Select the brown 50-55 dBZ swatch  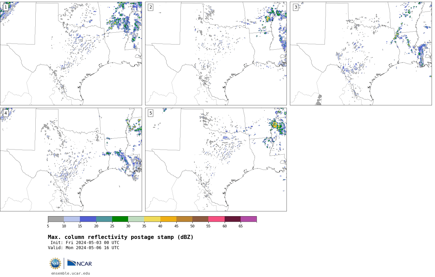[200, 219]
